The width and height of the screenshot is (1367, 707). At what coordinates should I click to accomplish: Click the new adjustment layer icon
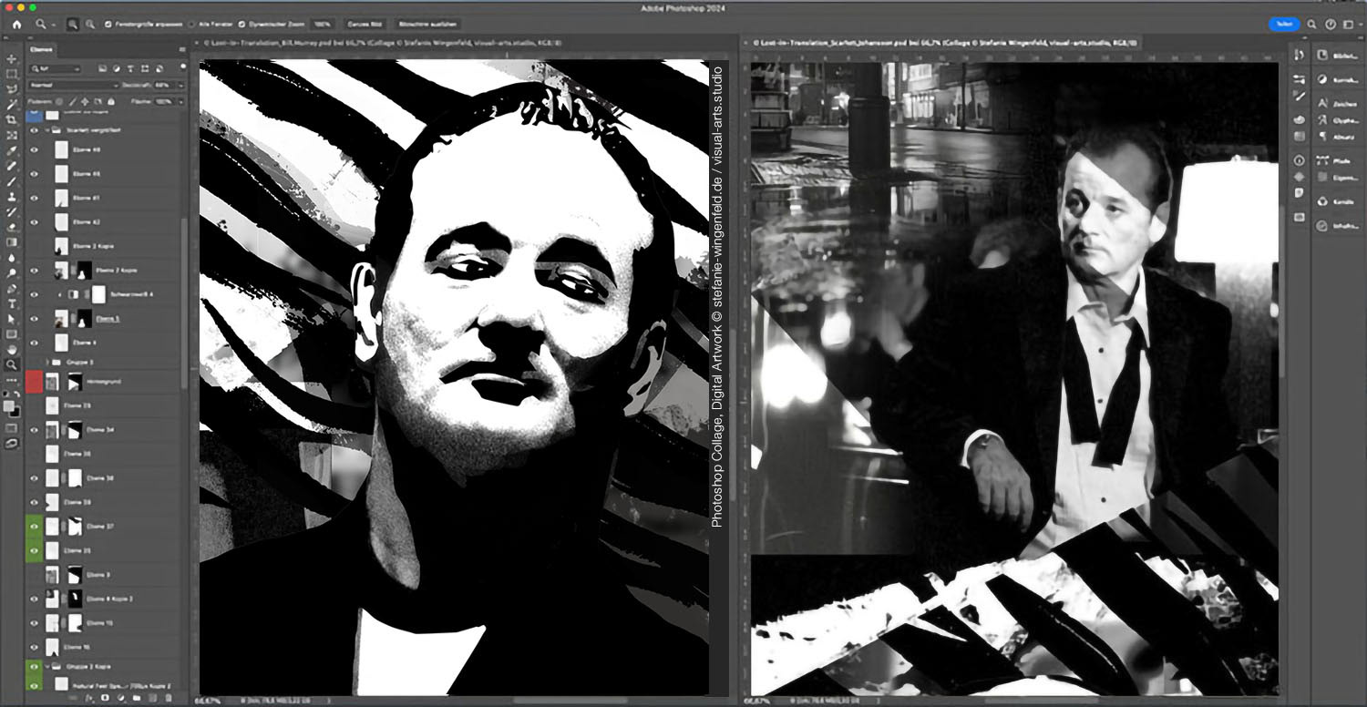point(120,698)
